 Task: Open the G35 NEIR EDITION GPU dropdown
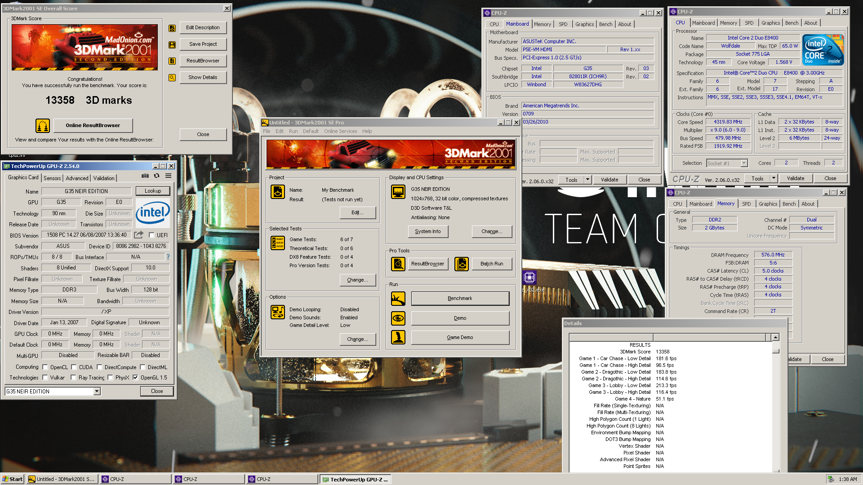pos(97,392)
